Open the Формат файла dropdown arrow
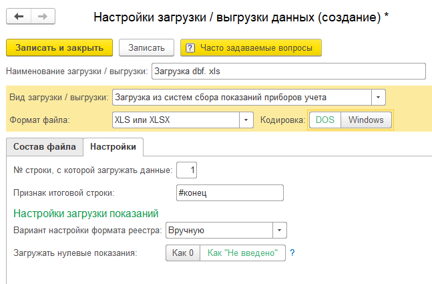This screenshot has width=432, height=284. tap(246, 120)
